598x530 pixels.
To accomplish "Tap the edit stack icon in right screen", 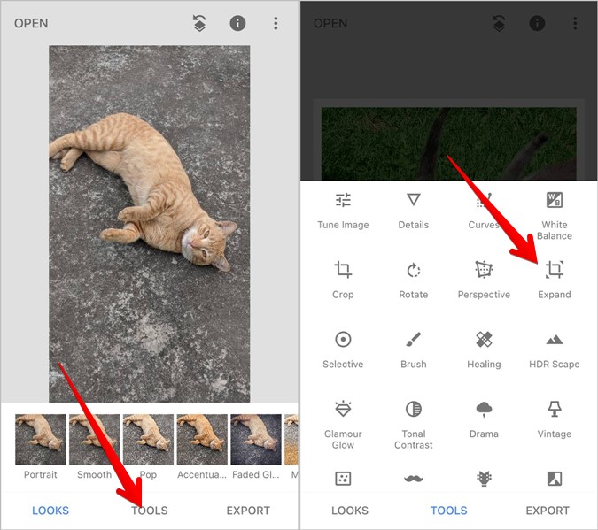I will pyautogui.click(x=499, y=23).
